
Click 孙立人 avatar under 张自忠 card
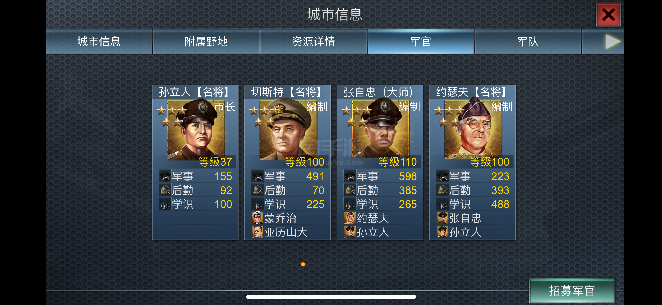[x=350, y=232]
